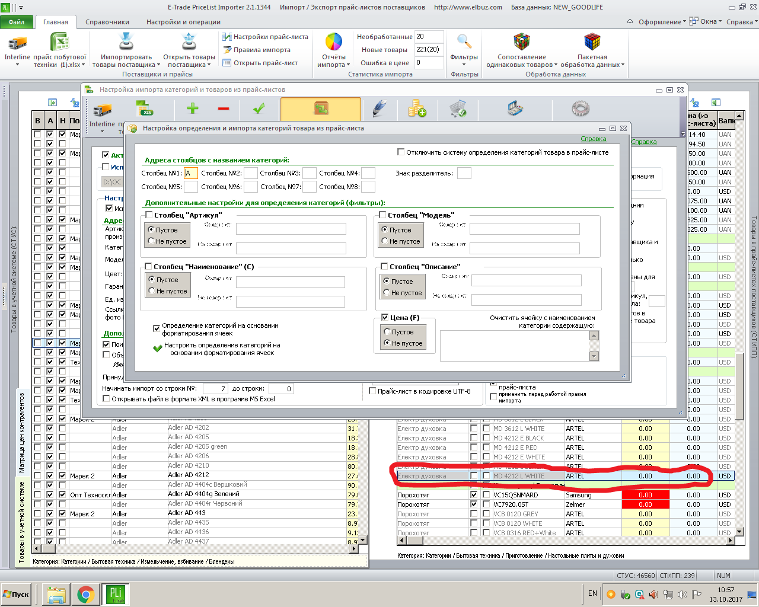Click the green plus add icon
The width and height of the screenshot is (759, 607).
point(193,108)
